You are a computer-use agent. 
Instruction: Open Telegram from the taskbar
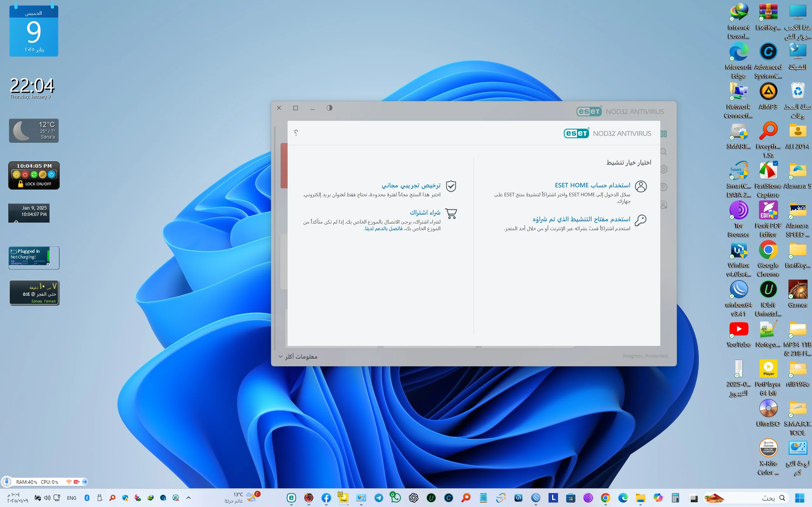tap(379, 498)
